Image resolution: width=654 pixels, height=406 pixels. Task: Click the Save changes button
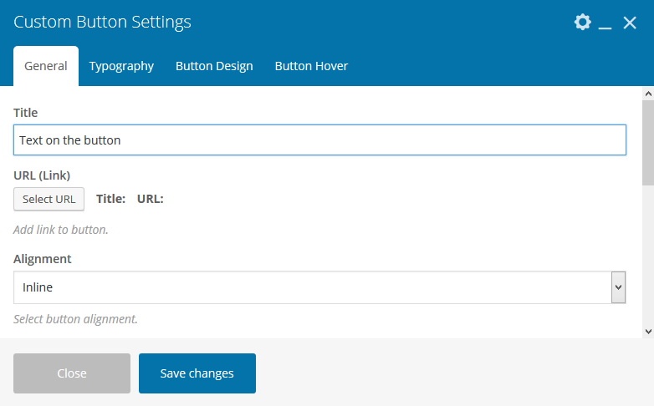197,373
